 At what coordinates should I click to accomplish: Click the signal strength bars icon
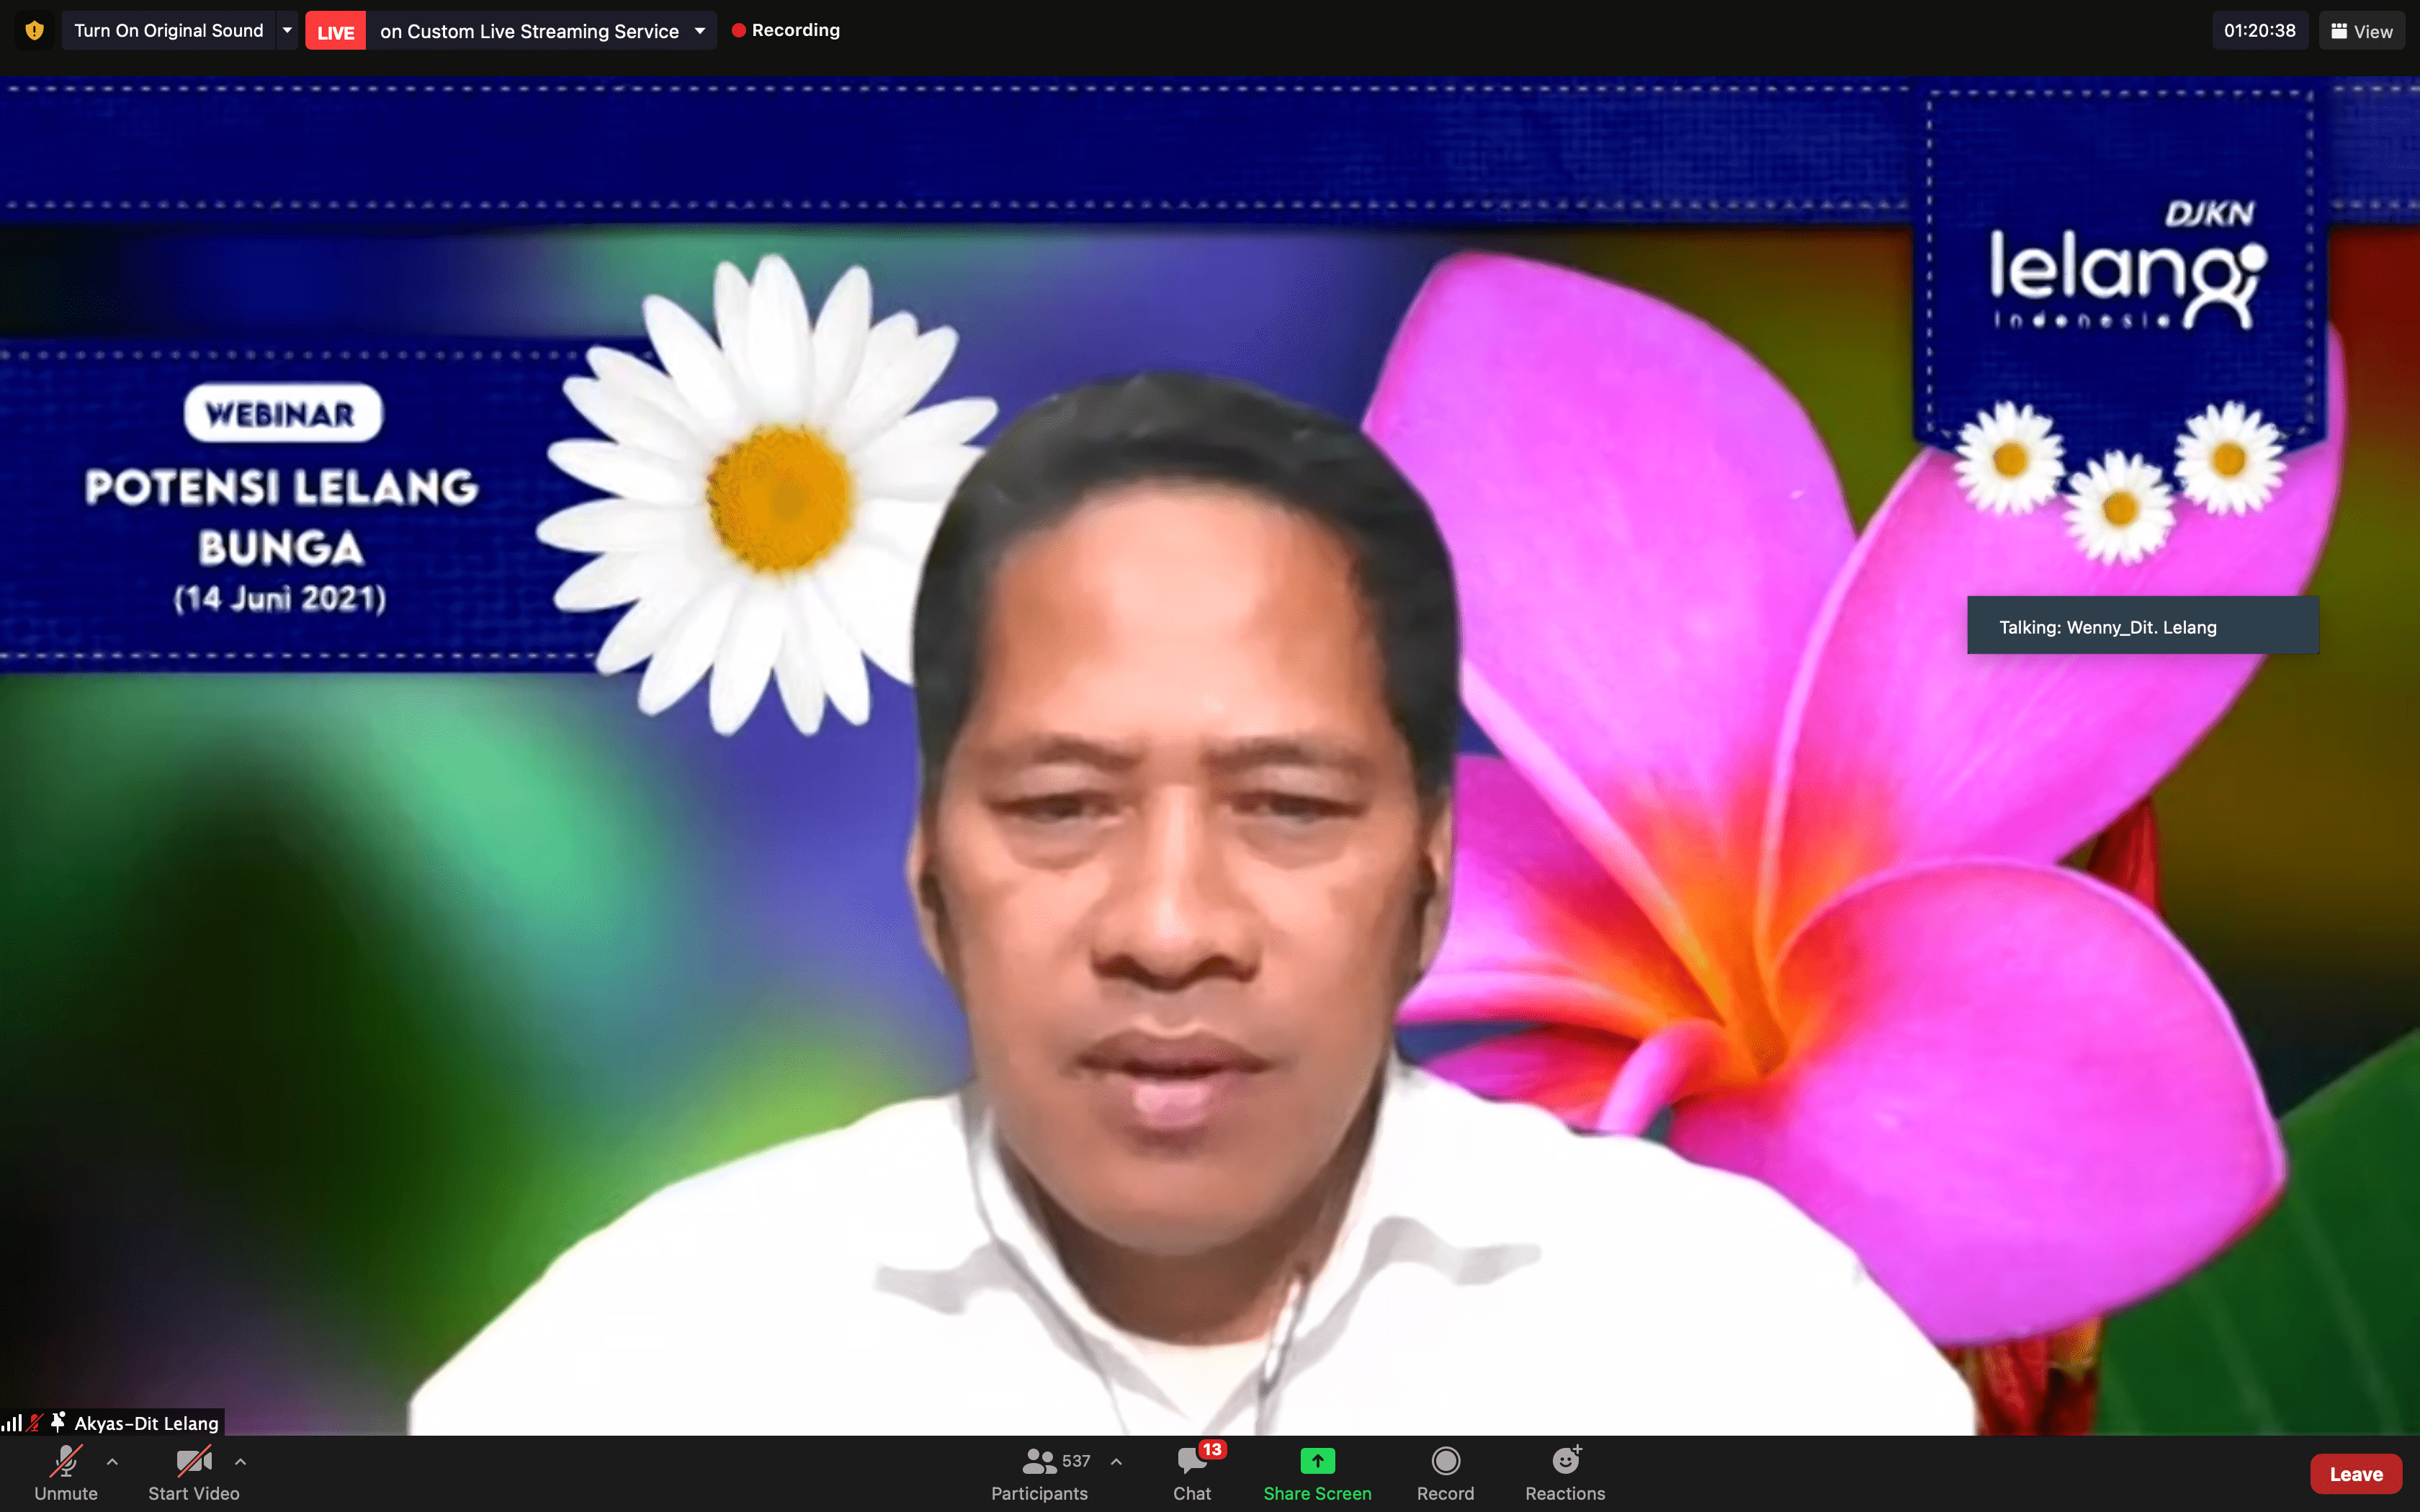12,1422
